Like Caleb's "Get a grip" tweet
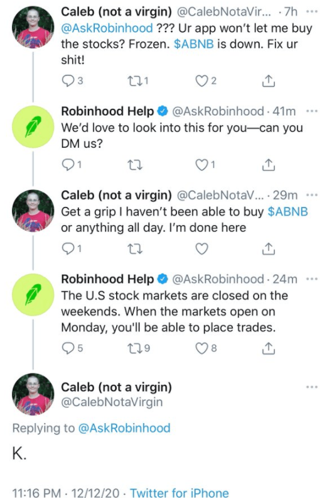The image size is (327, 498). (201, 248)
